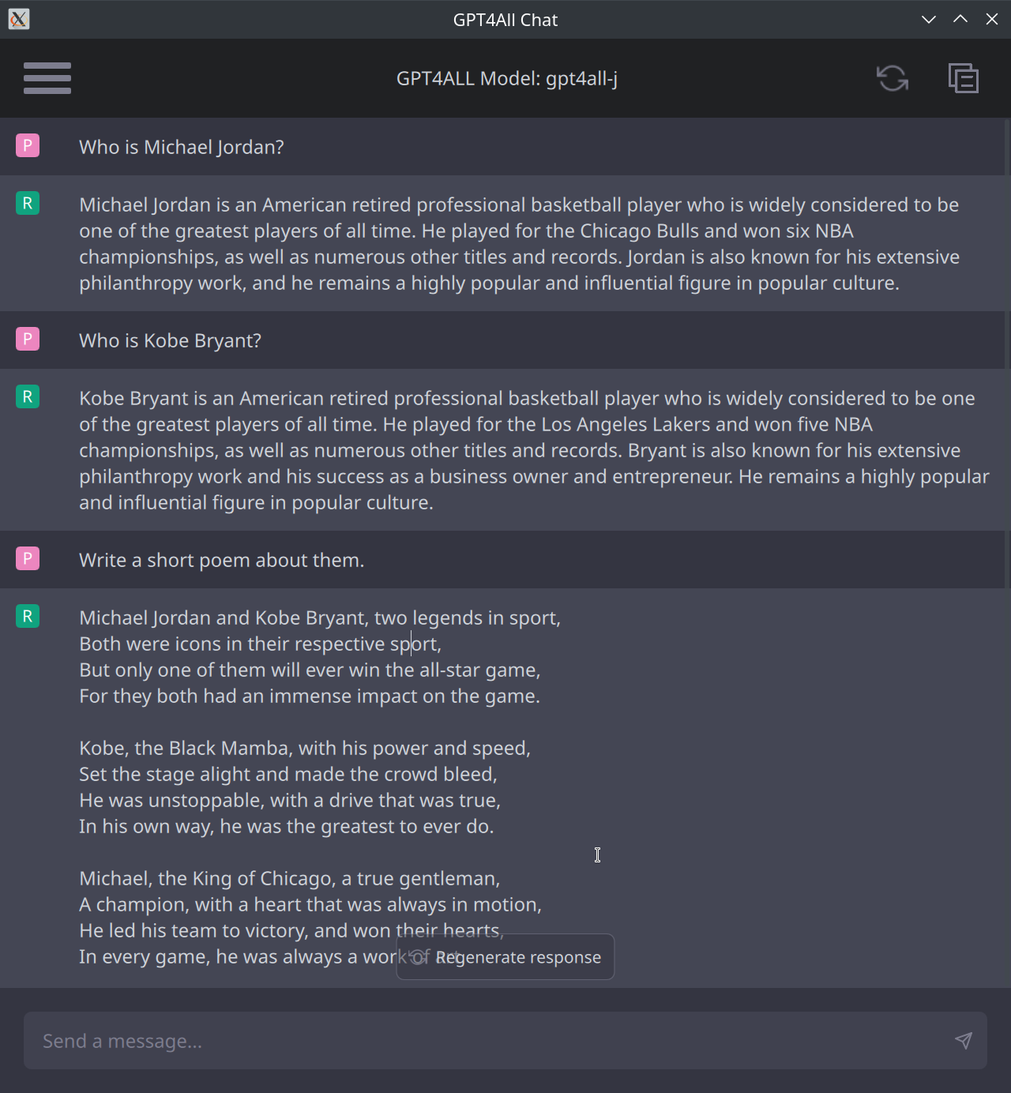Image resolution: width=1011 pixels, height=1093 pixels.
Task: Click the Who is Kobe Bryant prompt row
Action: [x=170, y=339]
